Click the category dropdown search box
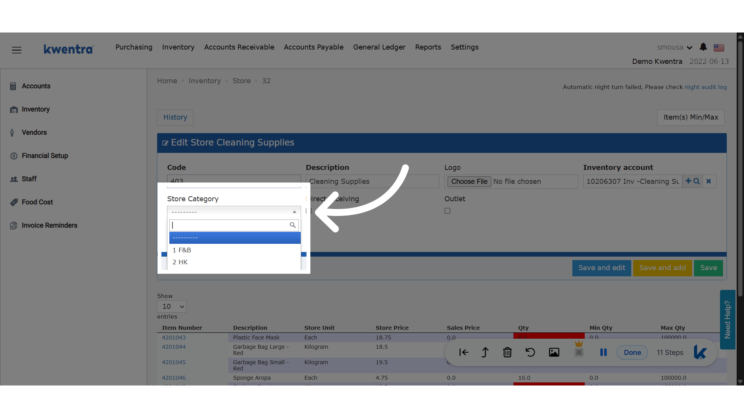This screenshot has height=418, width=744. coord(234,225)
